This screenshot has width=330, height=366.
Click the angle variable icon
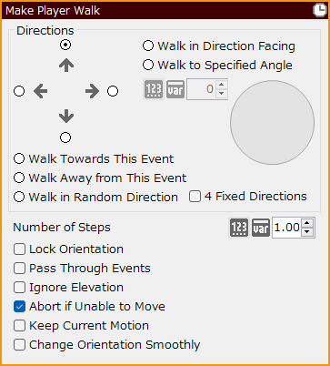pos(175,89)
